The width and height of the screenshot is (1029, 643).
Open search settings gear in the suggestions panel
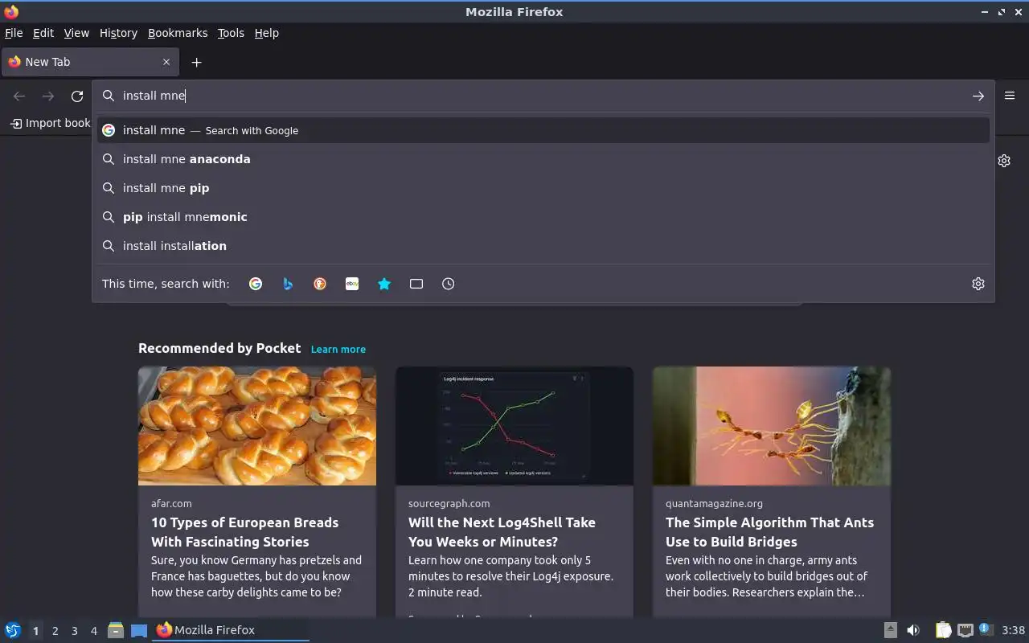pos(978,284)
